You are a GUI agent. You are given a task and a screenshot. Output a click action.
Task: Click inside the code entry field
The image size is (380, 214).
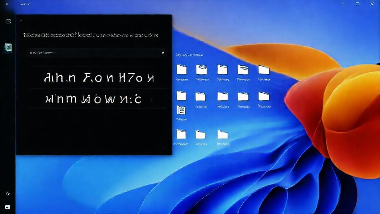coord(89,53)
